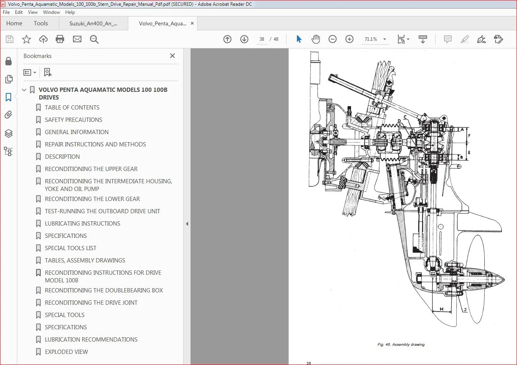Go to TABLES, ASSEMBLY DRAWINGS bookmark
The height and width of the screenshot is (365, 517).
tap(85, 260)
